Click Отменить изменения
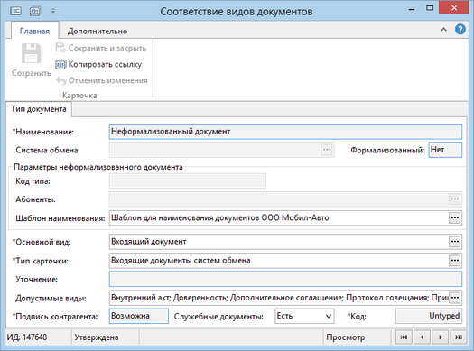 101,80
